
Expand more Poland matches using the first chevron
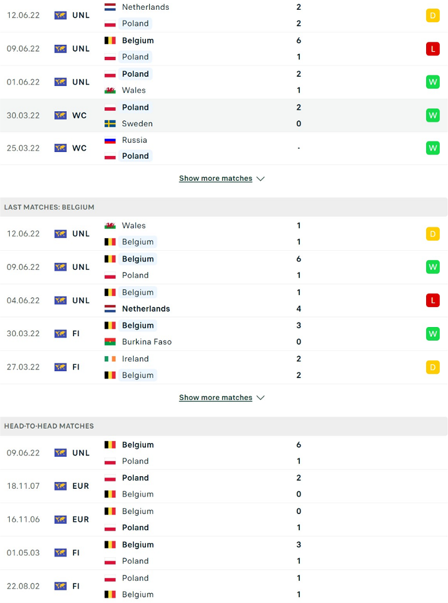pos(261,179)
